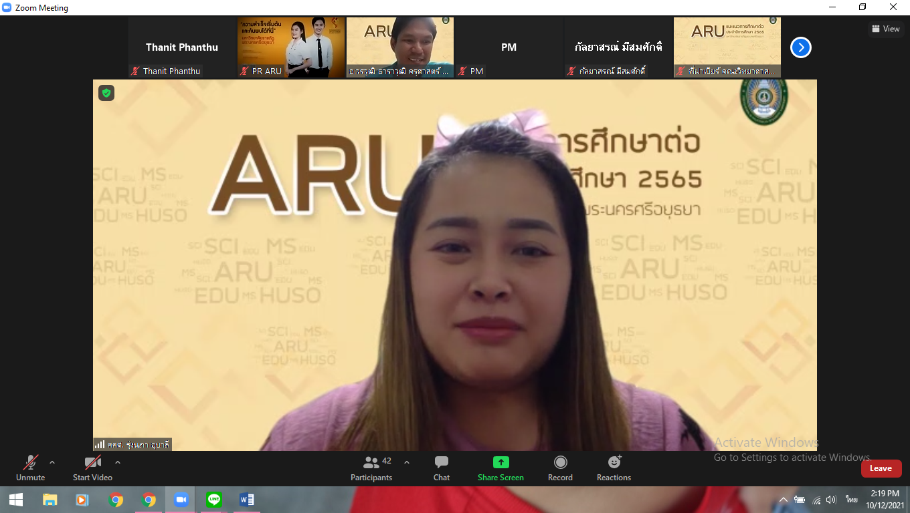Show hidden system tray icons
The width and height of the screenshot is (910, 513).
(x=784, y=500)
